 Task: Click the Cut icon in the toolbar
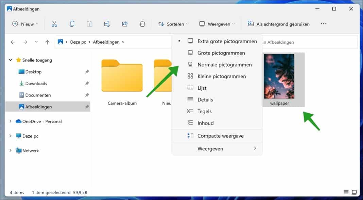click(54, 24)
